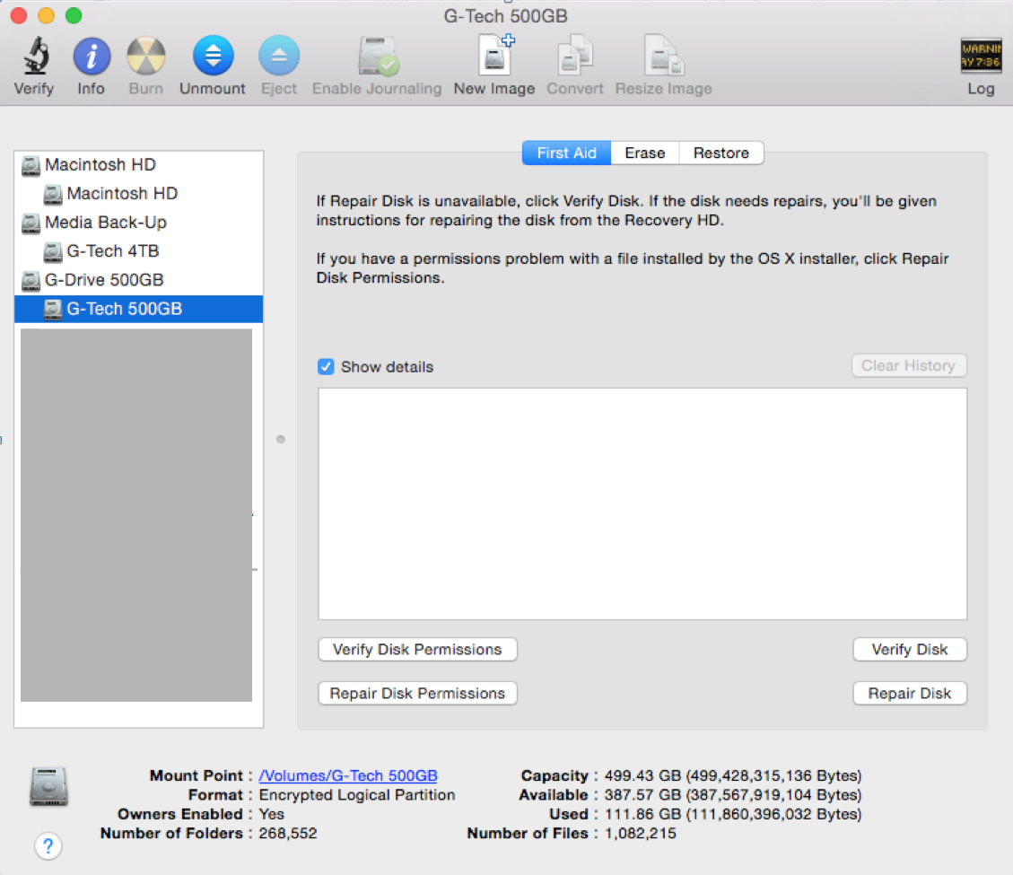1013x875 pixels.
Task: Select the G-Tech 4TB volume
Action: [138, 250]
